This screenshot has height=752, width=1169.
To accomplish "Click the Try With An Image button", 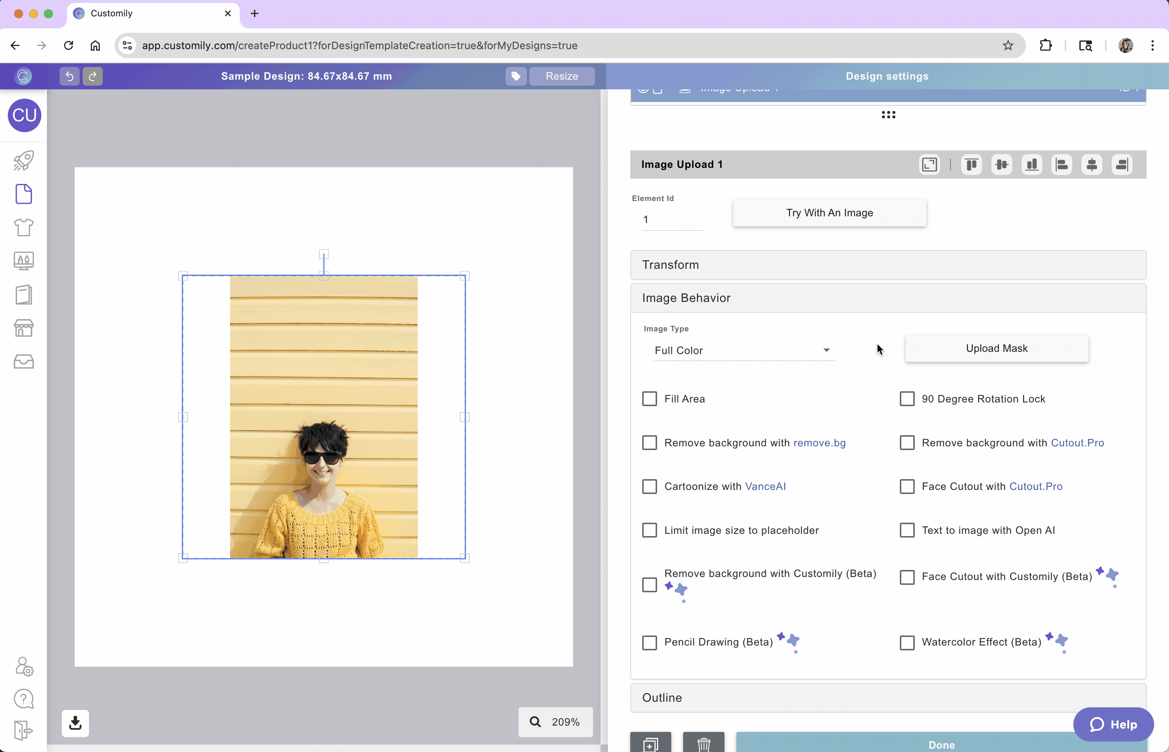I will pyautogui.click(x=829, y=213).
